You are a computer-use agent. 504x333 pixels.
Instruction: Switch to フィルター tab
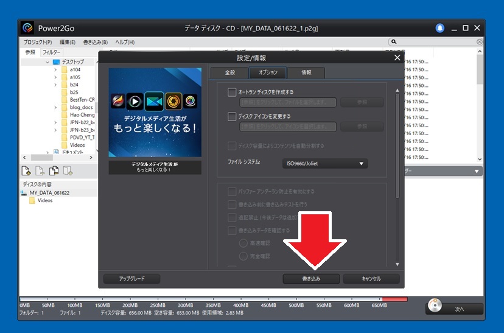pos(51,52)
